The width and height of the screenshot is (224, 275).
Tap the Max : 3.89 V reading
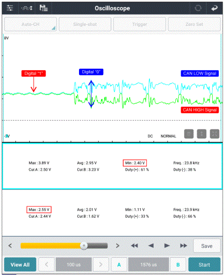[39, 163]
